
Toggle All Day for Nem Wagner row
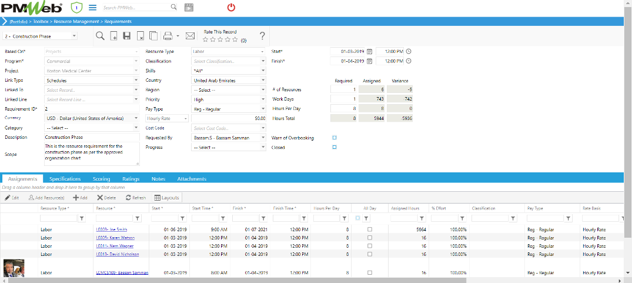click(x=370, y=245)
